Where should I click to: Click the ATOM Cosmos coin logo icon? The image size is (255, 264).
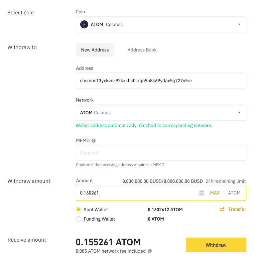coord(84,24)
